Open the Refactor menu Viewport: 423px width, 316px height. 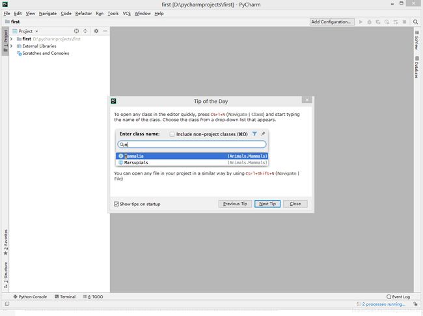click(84, 13)
